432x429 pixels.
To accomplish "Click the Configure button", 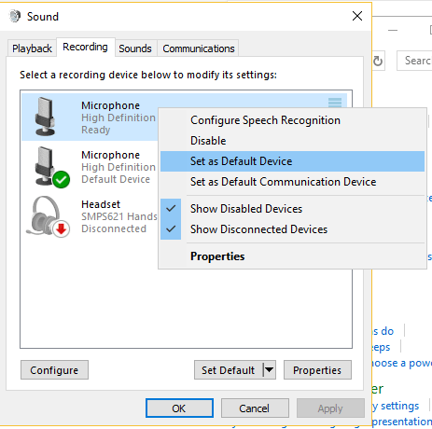I will click(54, 370).
